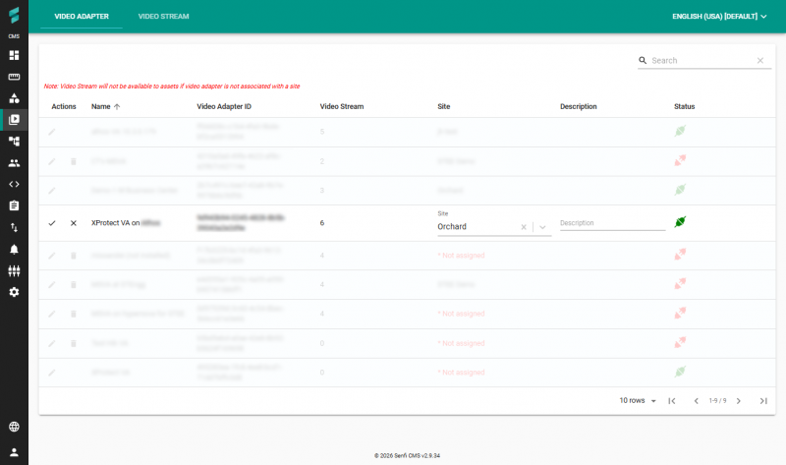Sort the table by Name column
Screen dimensions: 786x465
tap(101, 106)
